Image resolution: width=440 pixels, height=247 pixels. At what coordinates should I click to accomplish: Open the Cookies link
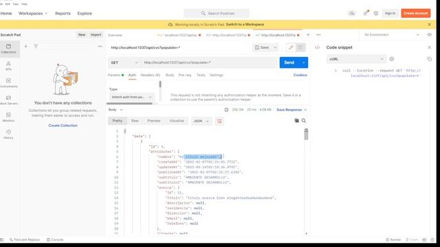click(x=300, y=75)
